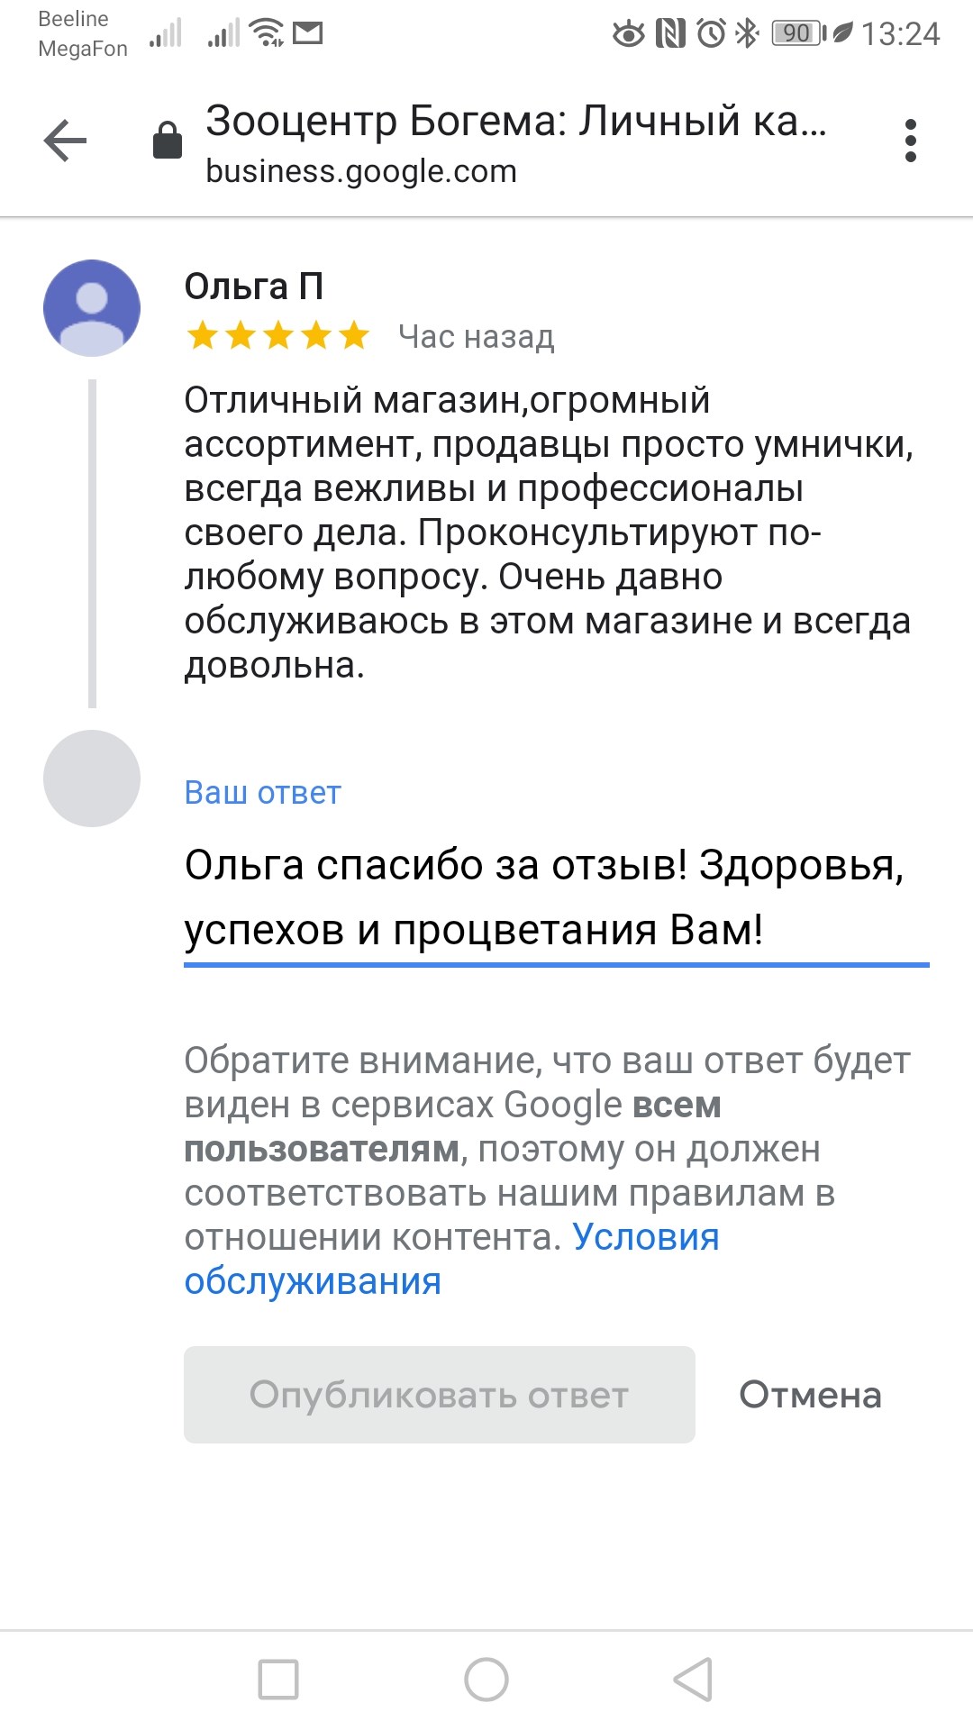973x1730 pixels.
Task: Open the three-dot overflow menu
Action: click(x=911, y=141)
